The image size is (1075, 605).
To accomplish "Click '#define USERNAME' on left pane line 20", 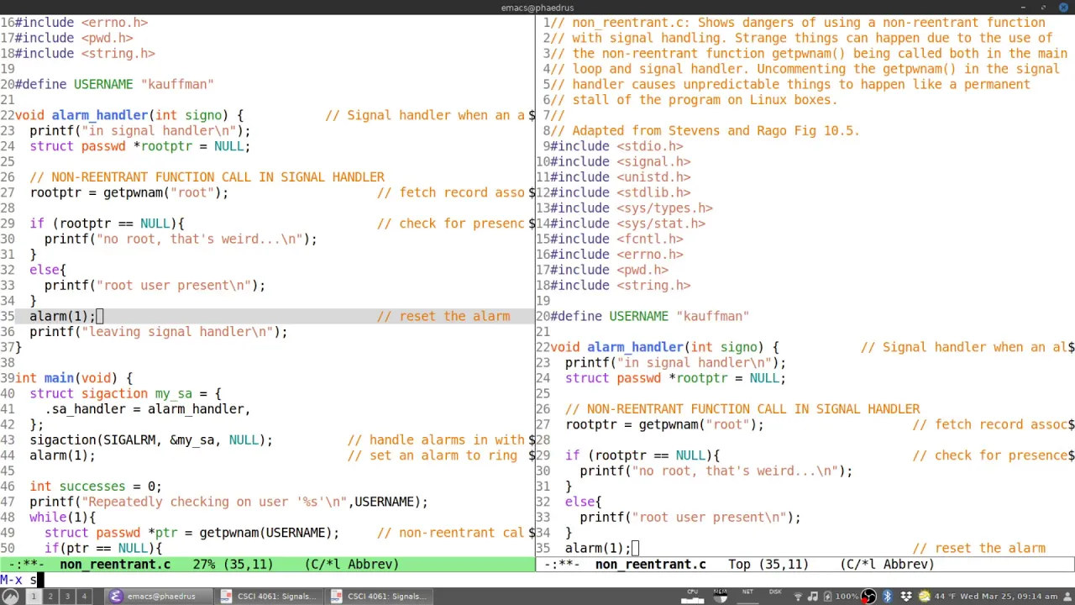I will (74, 84).
